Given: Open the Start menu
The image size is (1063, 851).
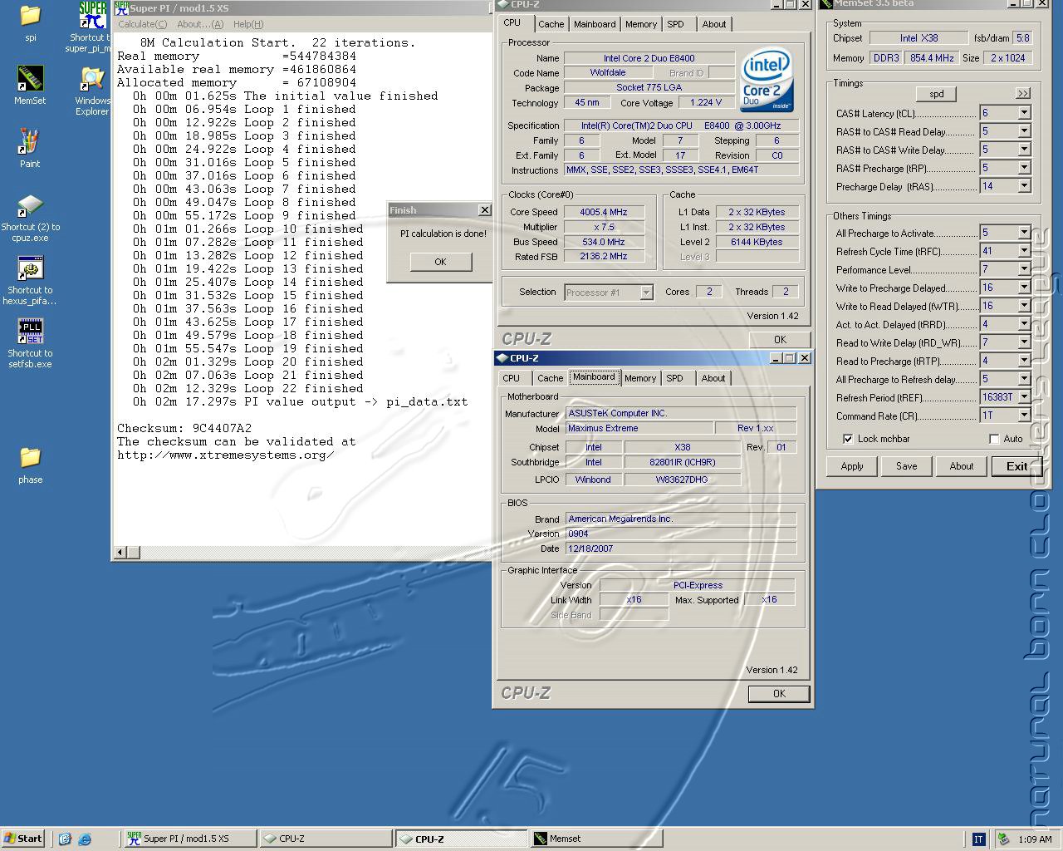Looking at the screenshot, I should 23,839.
